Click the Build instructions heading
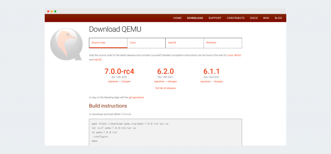 108,106
